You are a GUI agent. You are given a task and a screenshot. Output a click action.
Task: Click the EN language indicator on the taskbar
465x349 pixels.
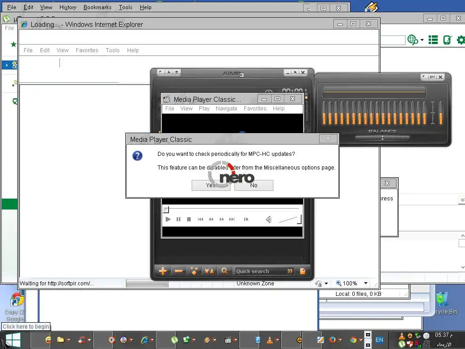click(x=379, y=340)
